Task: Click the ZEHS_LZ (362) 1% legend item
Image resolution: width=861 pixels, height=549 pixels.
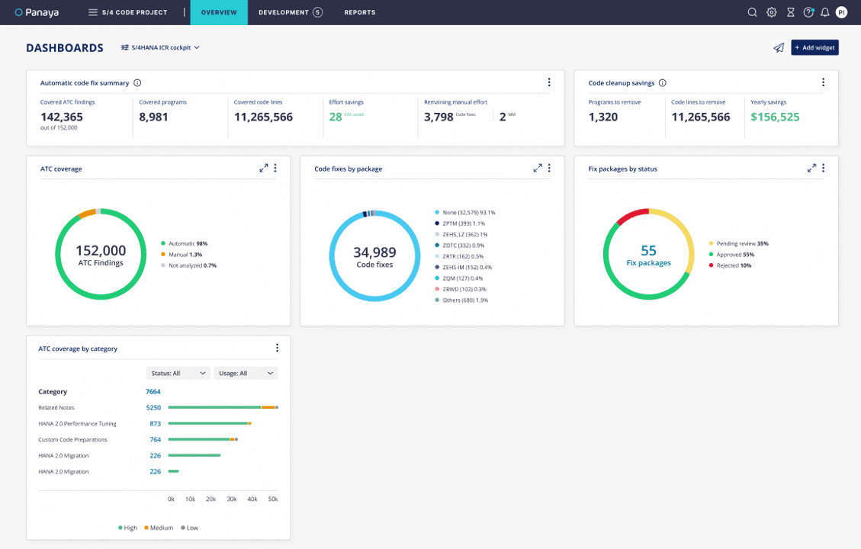Action: coord(461,234)
